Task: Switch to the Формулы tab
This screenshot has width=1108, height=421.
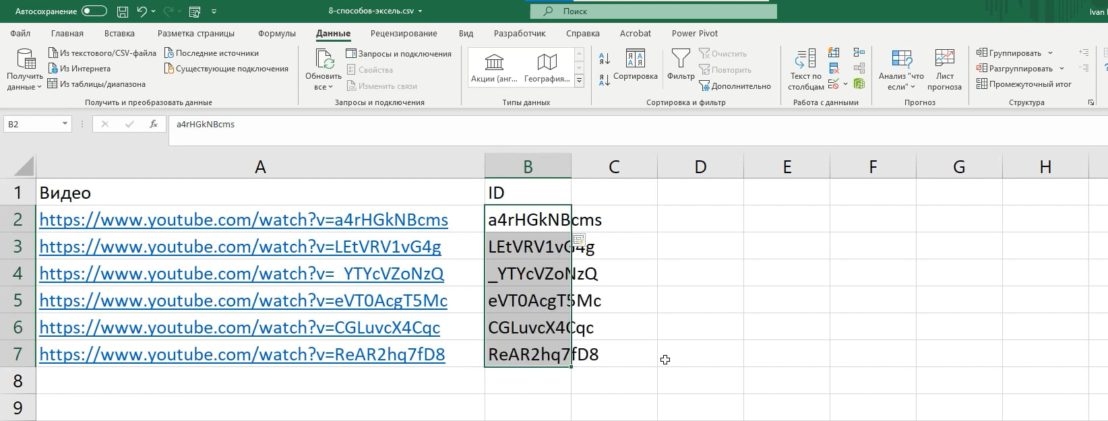Action: click(x=277, y=33)
